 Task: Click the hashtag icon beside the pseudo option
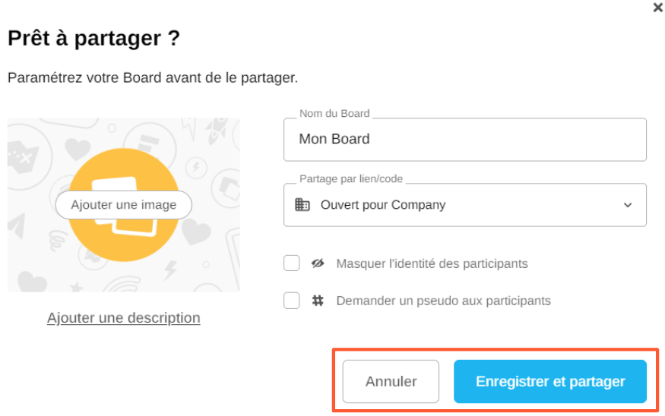(318, 301)
